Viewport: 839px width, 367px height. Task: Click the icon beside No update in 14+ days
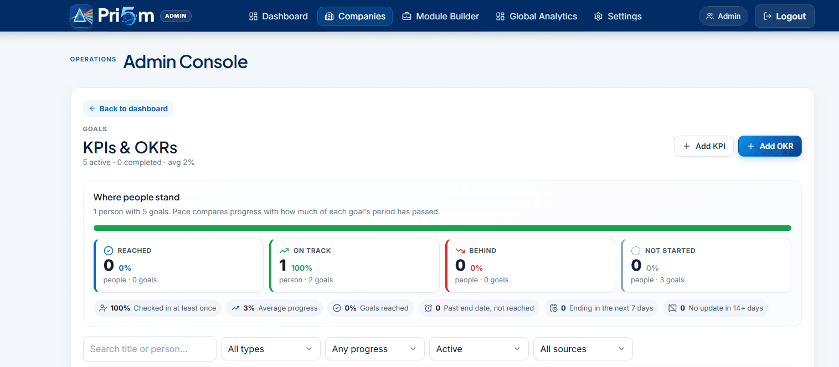coord(673,308)
